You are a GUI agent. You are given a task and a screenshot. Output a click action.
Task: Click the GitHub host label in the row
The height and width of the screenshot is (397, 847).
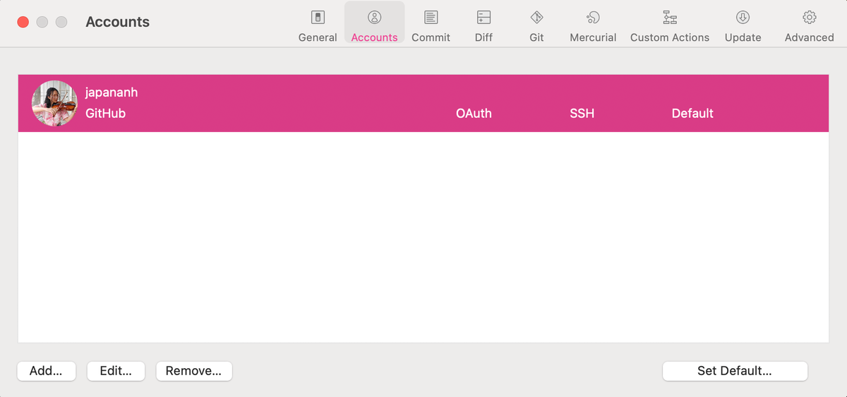105,114
